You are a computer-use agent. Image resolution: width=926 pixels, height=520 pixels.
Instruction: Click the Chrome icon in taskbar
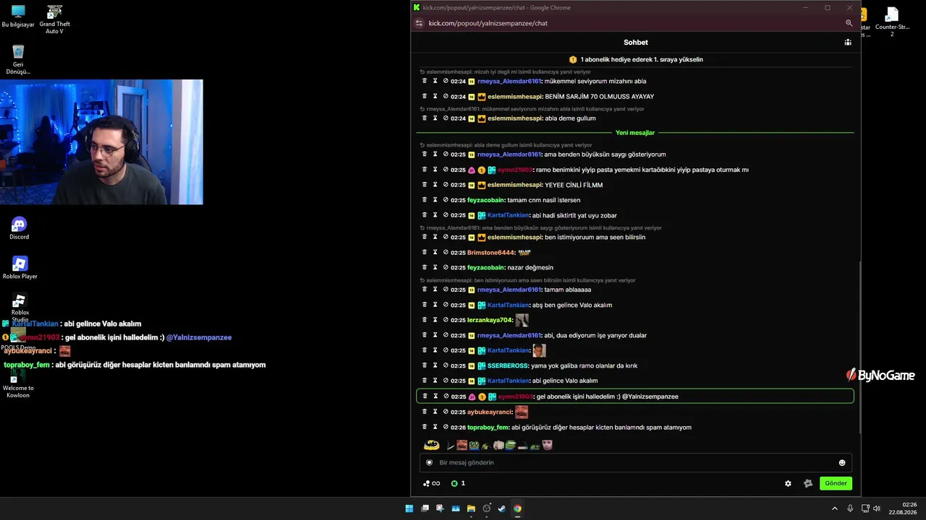[x=517, y=508]
